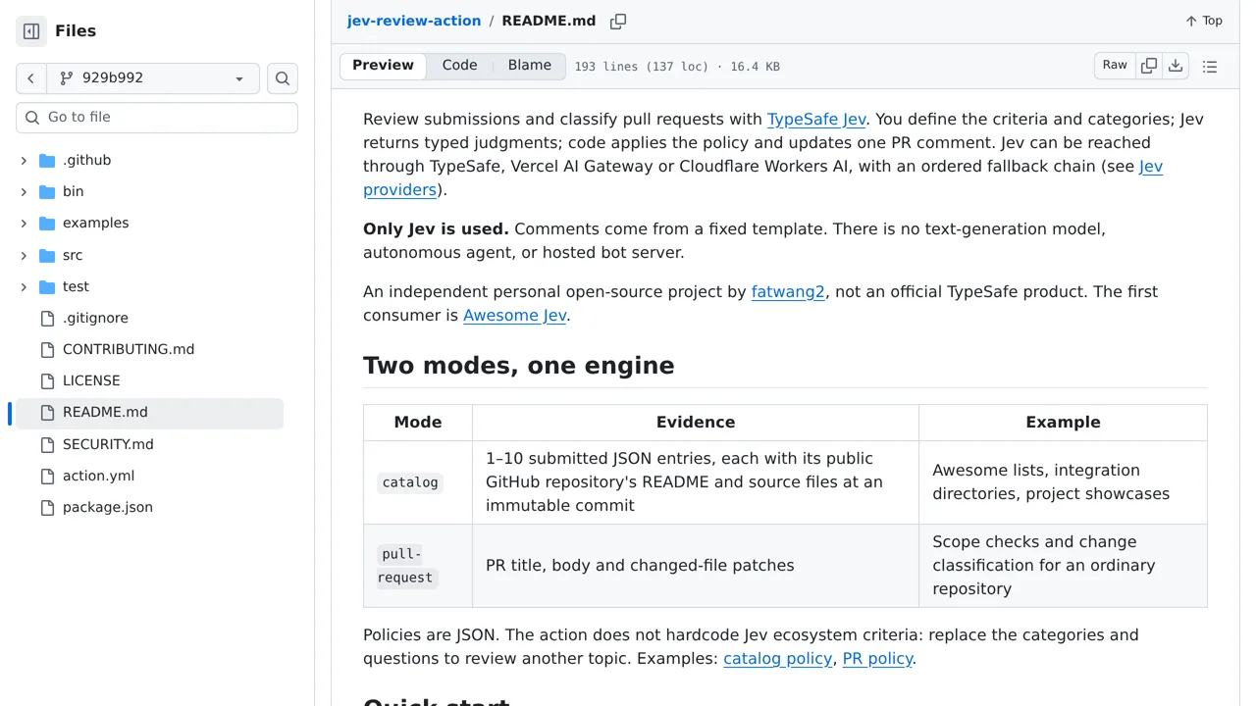Click the .github folder icon
The width and height of the screenshot is (1256, 706).
coord(47,161)
